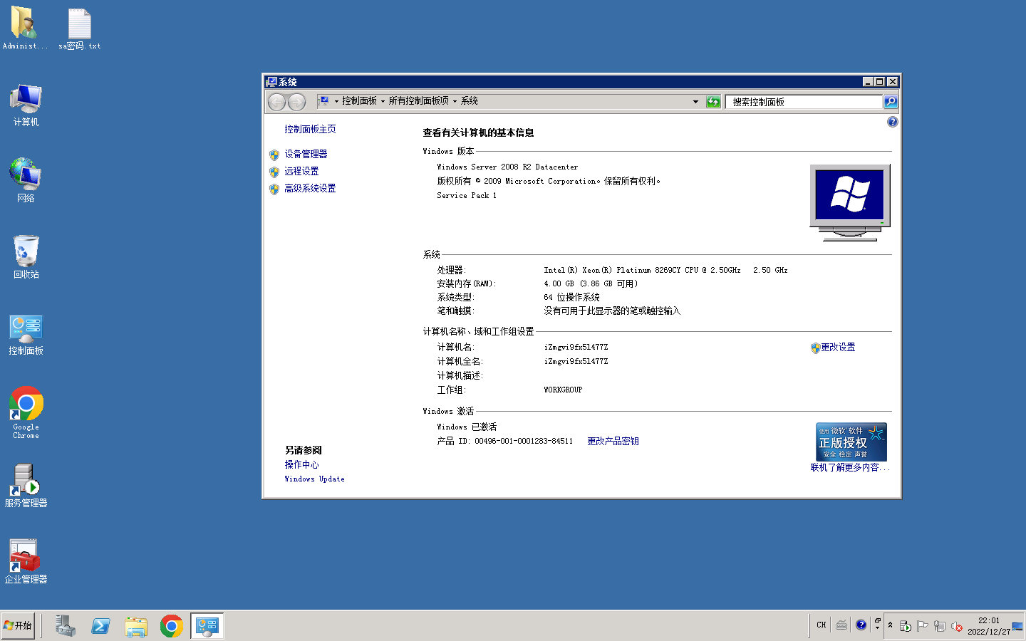This screenshot has width=1026, height=641.
Task: Launch PowerShell from taskbar
Action: [x=100, y=626]
